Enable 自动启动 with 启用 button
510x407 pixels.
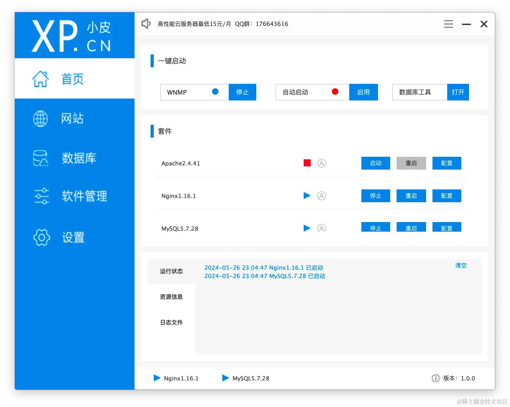(x=364, y=92)
